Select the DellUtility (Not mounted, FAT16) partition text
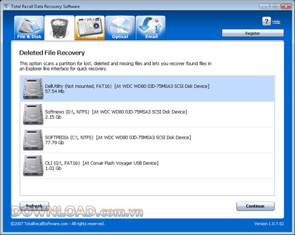The image size is (295, 235). [x=127, y=86]
